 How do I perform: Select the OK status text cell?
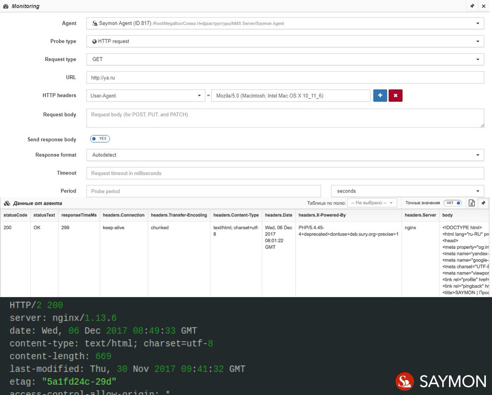[44, 259]
